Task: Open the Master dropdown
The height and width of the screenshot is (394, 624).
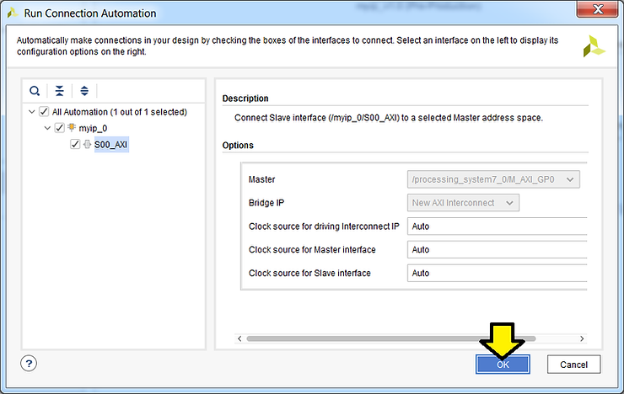Action: pos(493,179)
